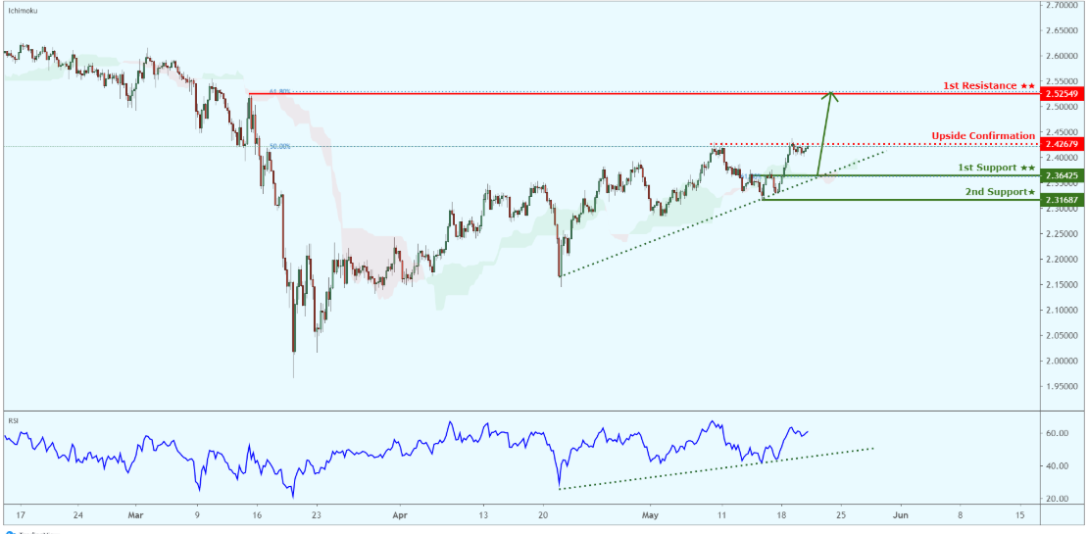
Task: Click the red 2.52549 price tag
Action: pos(1064,93)
